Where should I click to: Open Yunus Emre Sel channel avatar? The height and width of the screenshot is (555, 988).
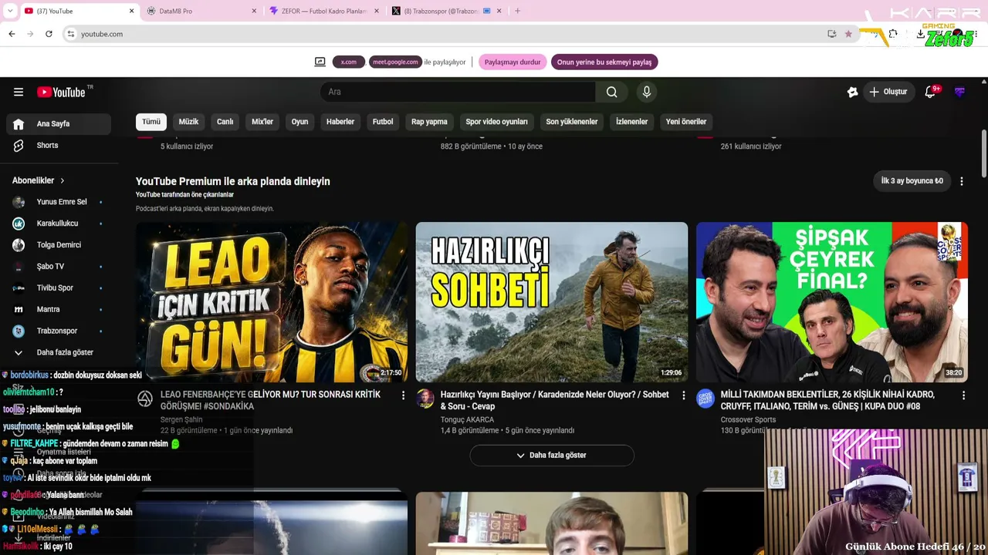coord(19,202)
